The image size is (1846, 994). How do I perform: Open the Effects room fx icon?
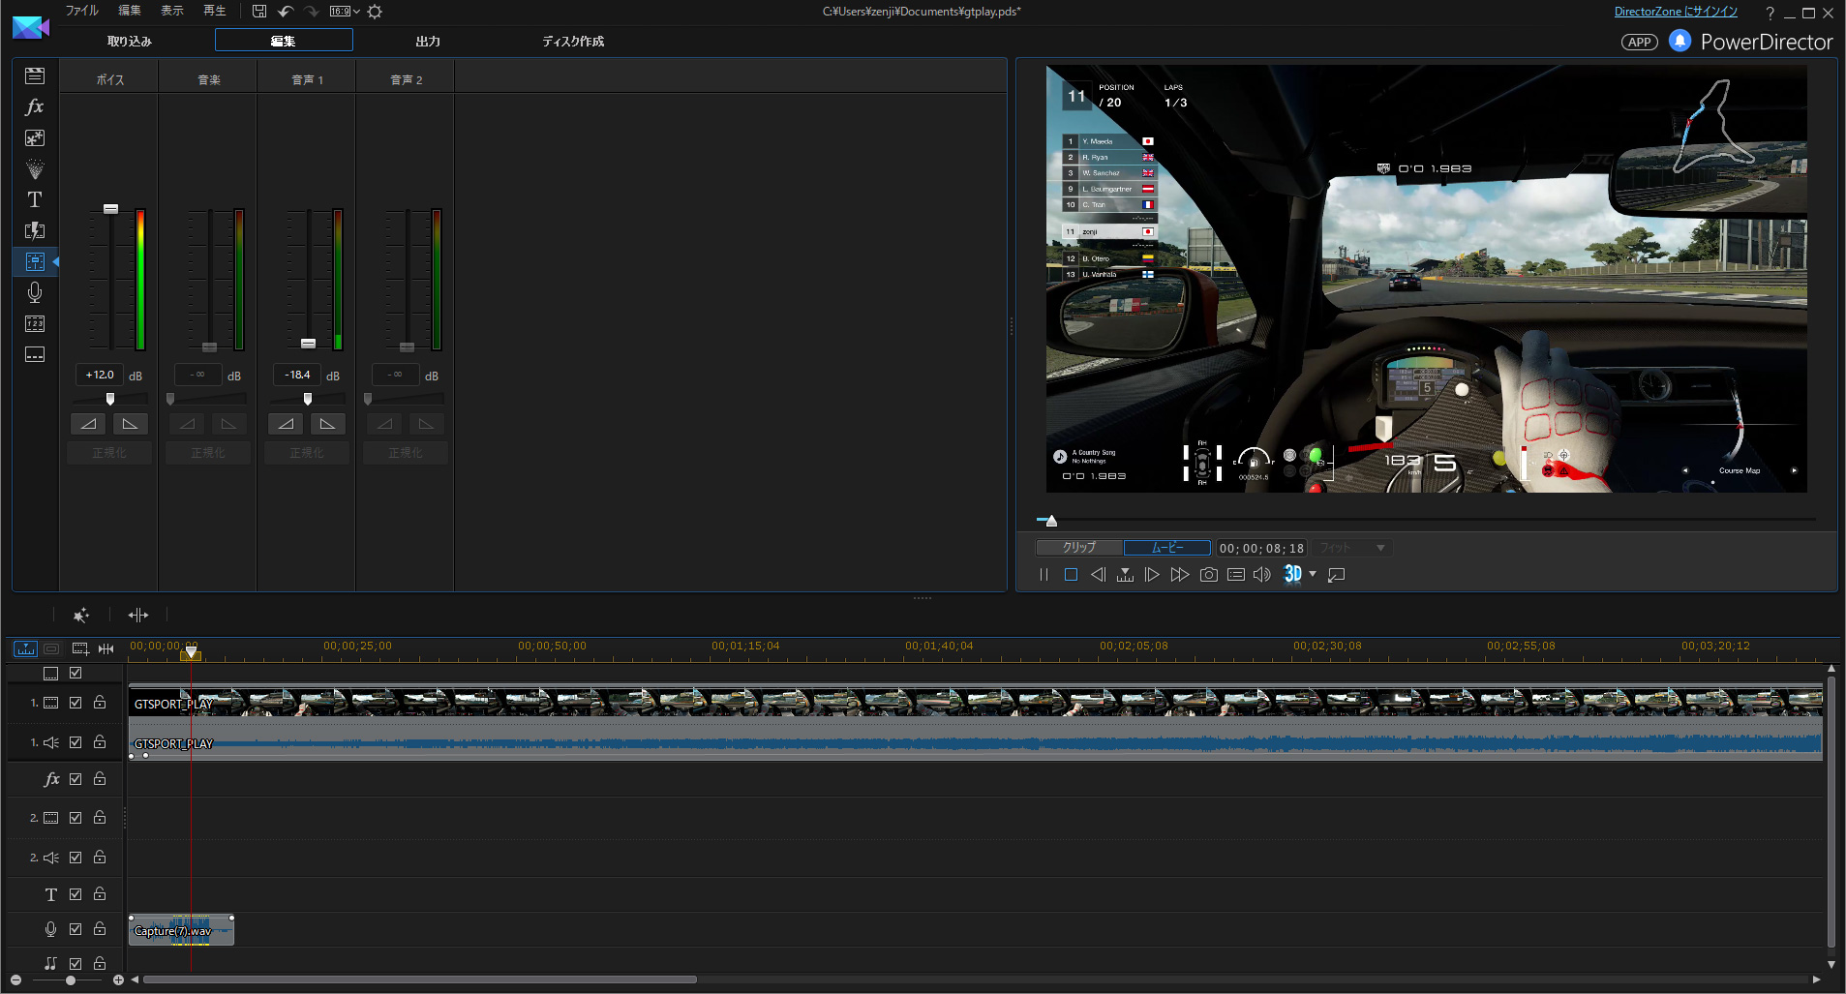35,107
